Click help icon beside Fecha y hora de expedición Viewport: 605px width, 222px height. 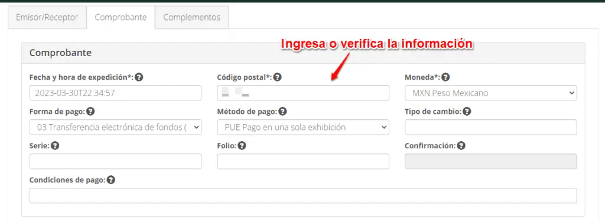pos(139,77)
